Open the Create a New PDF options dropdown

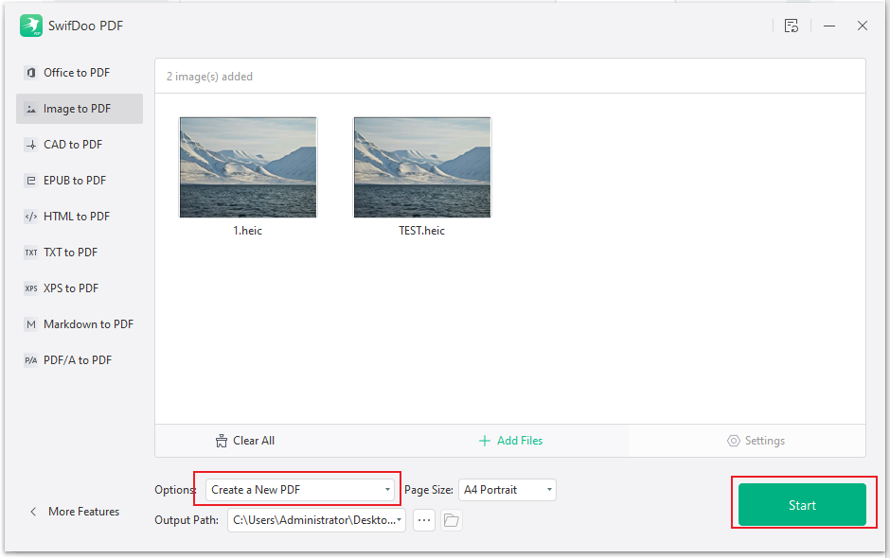(x=300, y=490)
